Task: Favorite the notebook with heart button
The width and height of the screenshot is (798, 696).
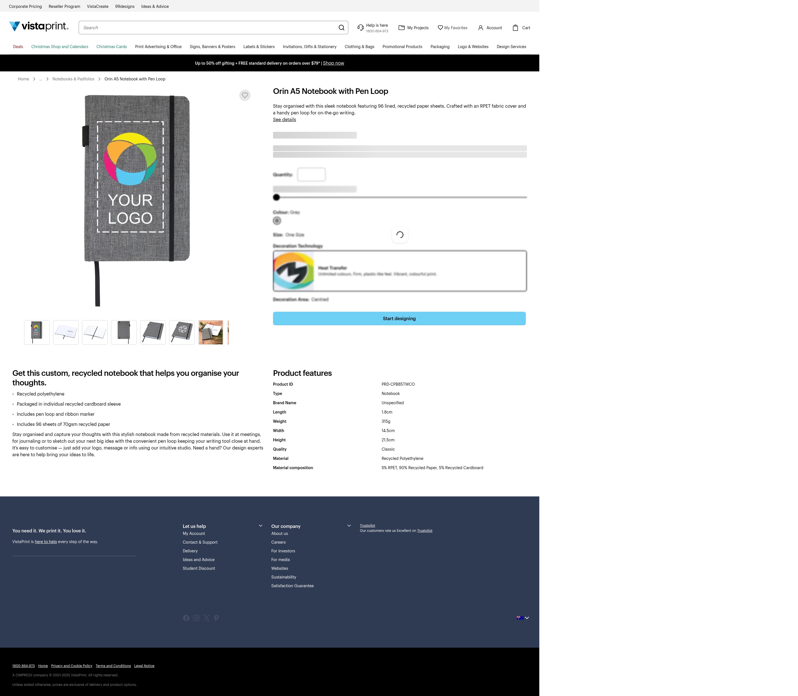Action: click(x=245, y=95)
